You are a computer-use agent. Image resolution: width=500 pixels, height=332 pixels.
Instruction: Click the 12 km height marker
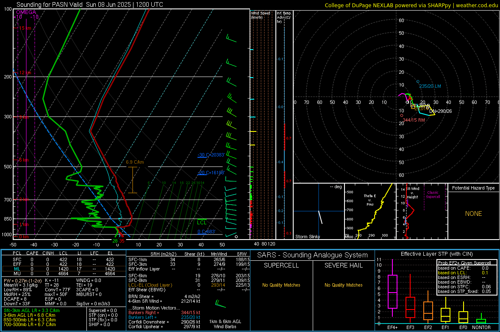click(x=25, y=73)
